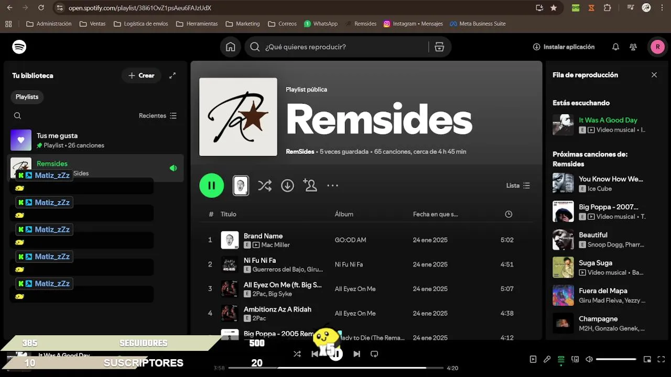
Task: Open the Chrome three-dots menu
Action: tap(662, 8)
